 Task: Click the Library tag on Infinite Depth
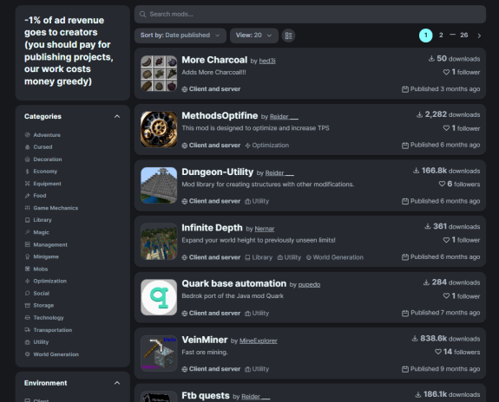[x=259, y=257]
